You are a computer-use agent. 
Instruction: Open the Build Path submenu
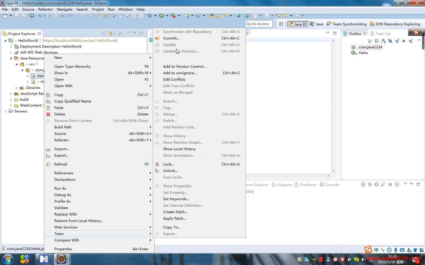tap(99, 127)
